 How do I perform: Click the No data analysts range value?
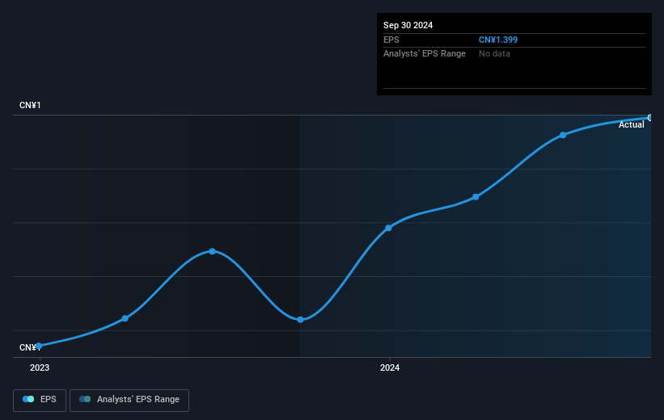(494, 54)
